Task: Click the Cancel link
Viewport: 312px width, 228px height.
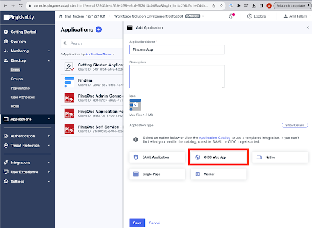Action: tap(154, 223)
